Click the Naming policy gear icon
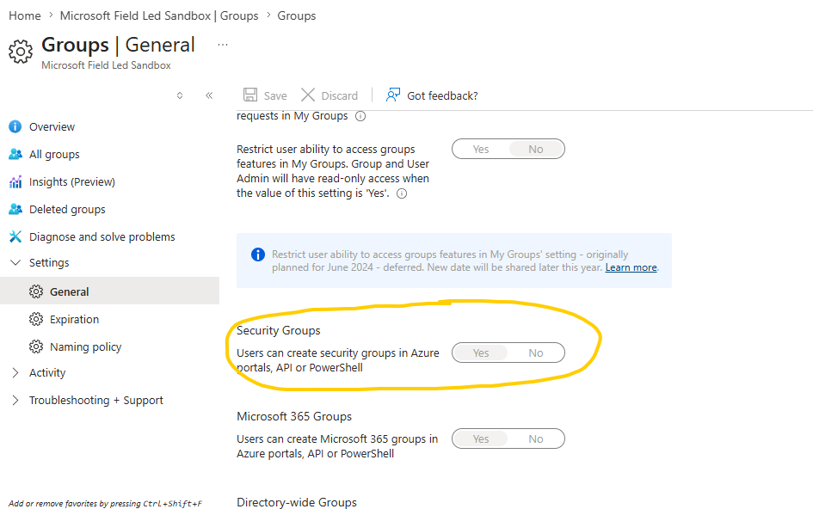813x509 pixels. 36,346
